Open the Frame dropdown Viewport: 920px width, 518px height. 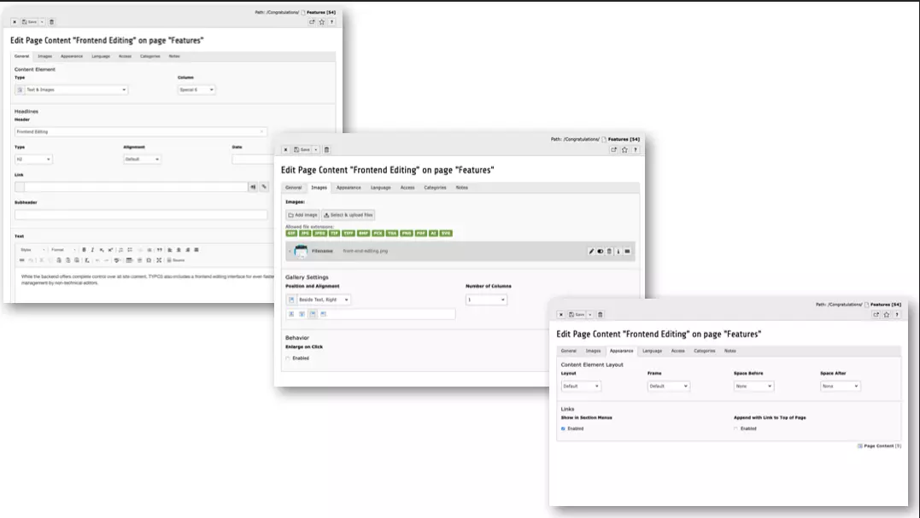pos(668,387)
